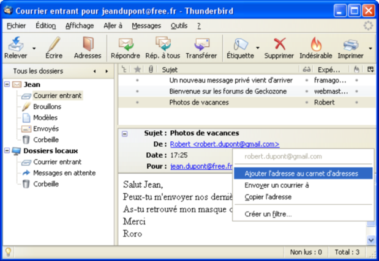The image size is (379, 261).
Task: Open the Relever dropdown arrow
Action: (x=34, y=48)
